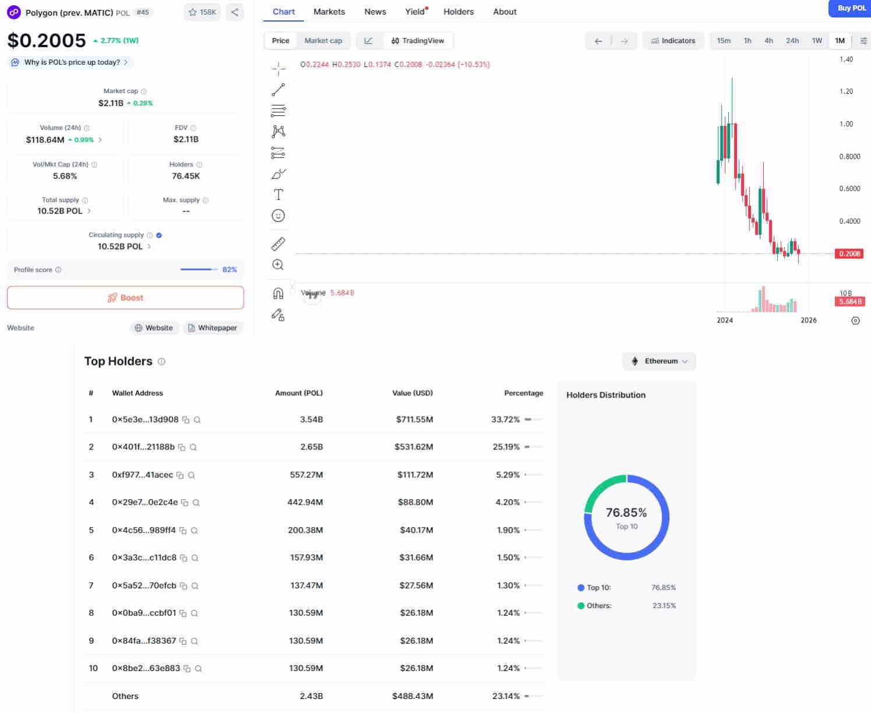Switch to TradingView chart mode

click(x=418, y=41)
